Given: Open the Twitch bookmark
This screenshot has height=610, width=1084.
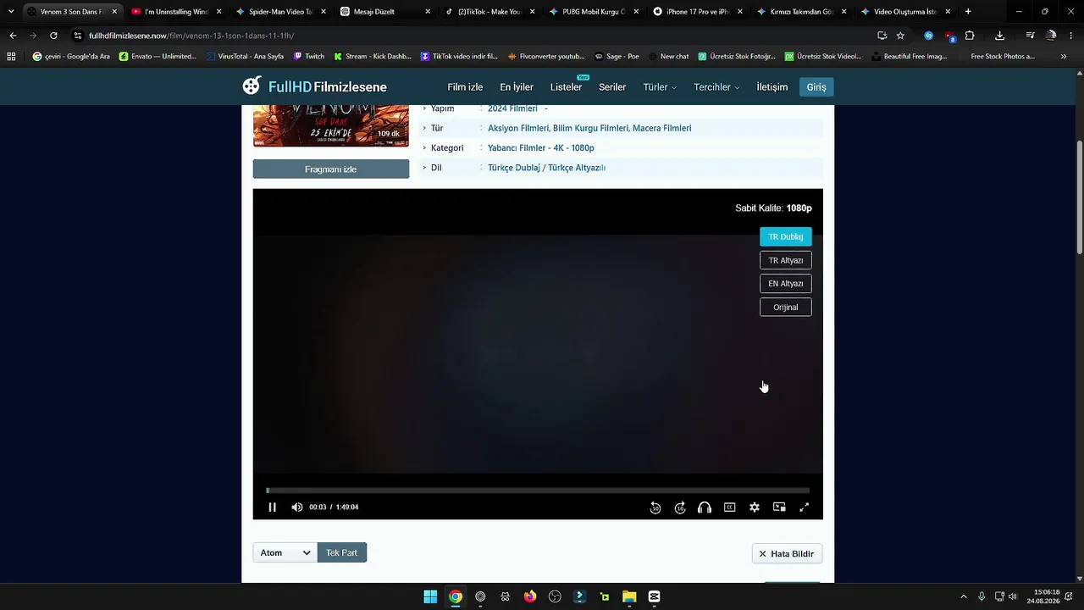Looking at the screenshot, I should 309,57.
